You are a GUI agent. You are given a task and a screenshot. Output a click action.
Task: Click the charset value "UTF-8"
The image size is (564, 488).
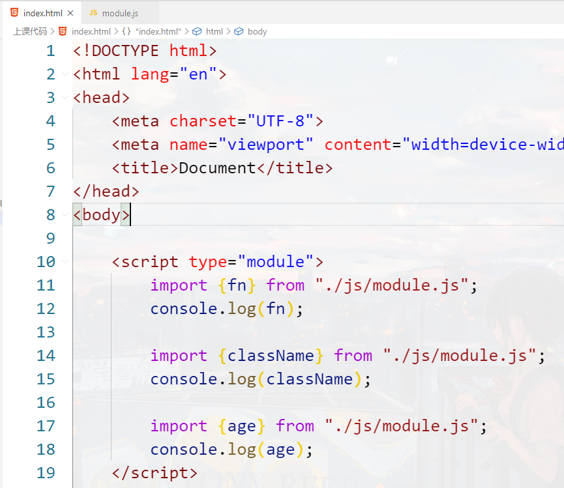(280, 121)
